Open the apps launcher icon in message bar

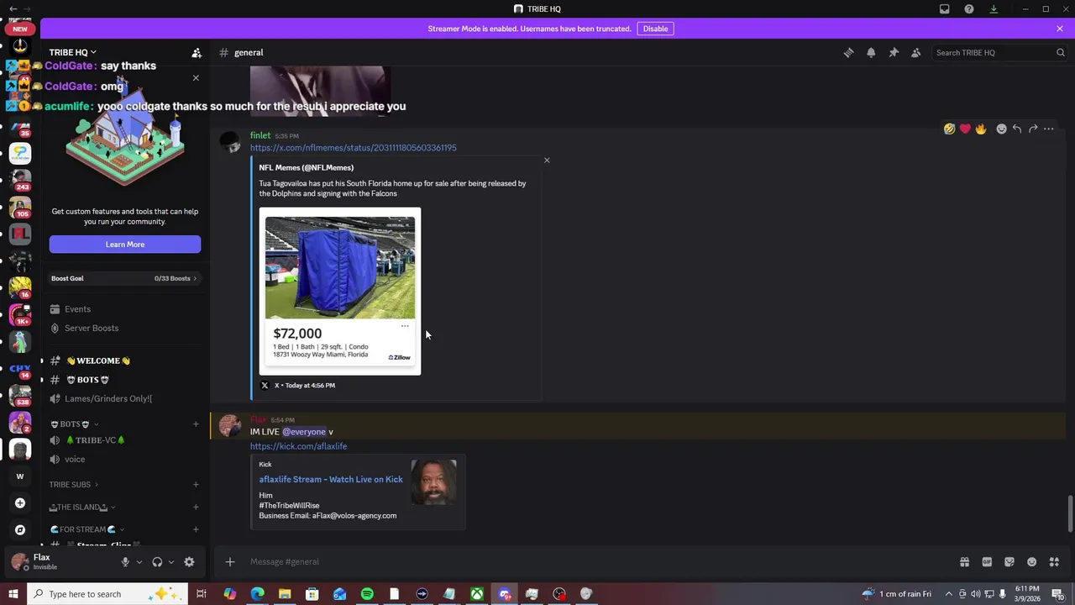click(x=1054, y=562)
